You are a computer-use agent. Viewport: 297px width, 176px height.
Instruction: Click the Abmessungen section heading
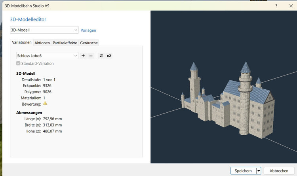coord(29,113)
